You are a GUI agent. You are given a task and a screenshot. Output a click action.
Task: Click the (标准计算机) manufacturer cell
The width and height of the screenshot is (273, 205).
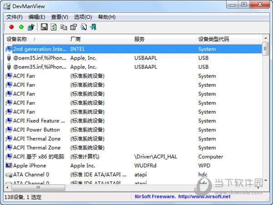[85, 157]
